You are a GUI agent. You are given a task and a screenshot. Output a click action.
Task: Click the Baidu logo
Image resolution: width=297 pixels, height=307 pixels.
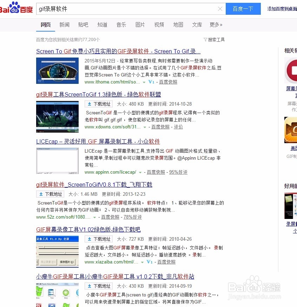point(16,8)
